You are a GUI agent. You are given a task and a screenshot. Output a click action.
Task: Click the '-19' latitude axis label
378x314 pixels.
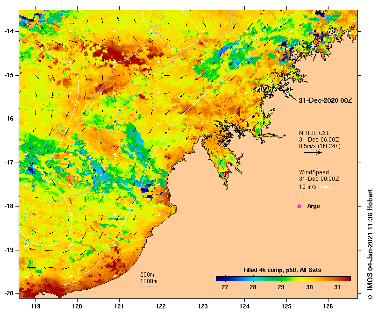click(9, 250)
